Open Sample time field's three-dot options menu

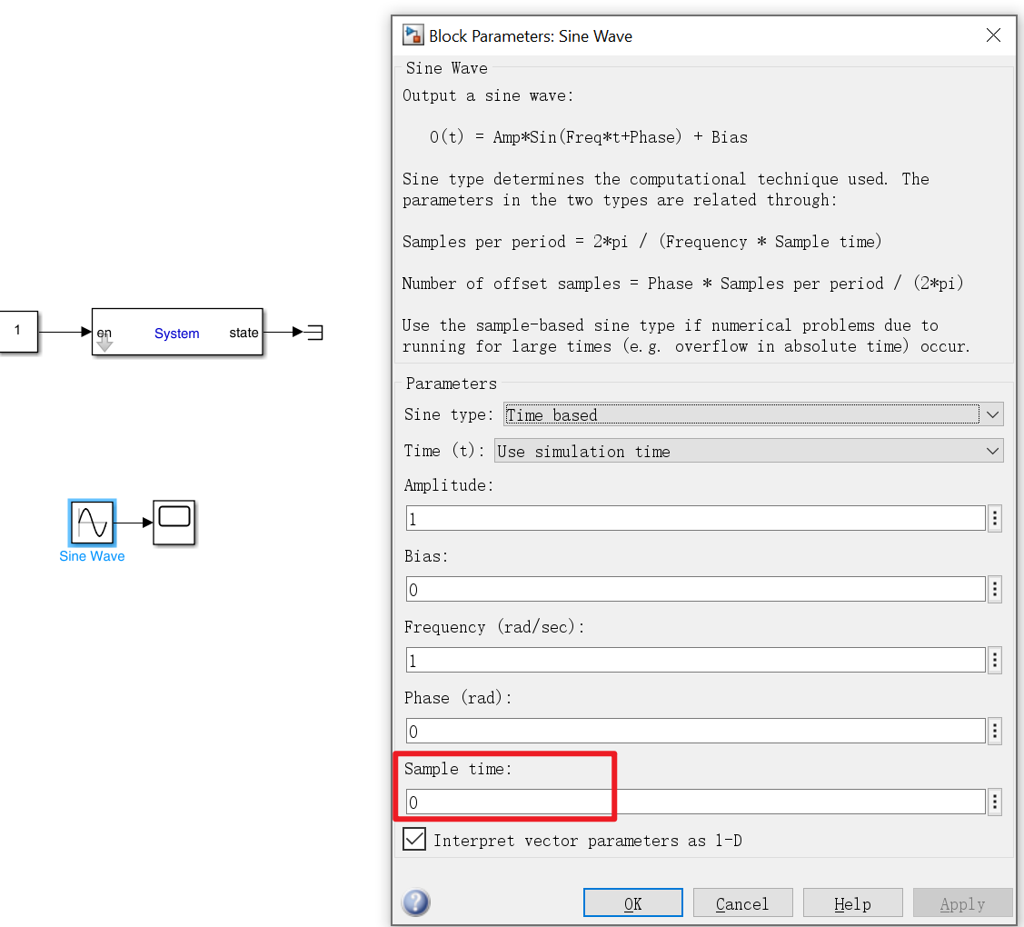pyautogui.click(x=995, y=802)
